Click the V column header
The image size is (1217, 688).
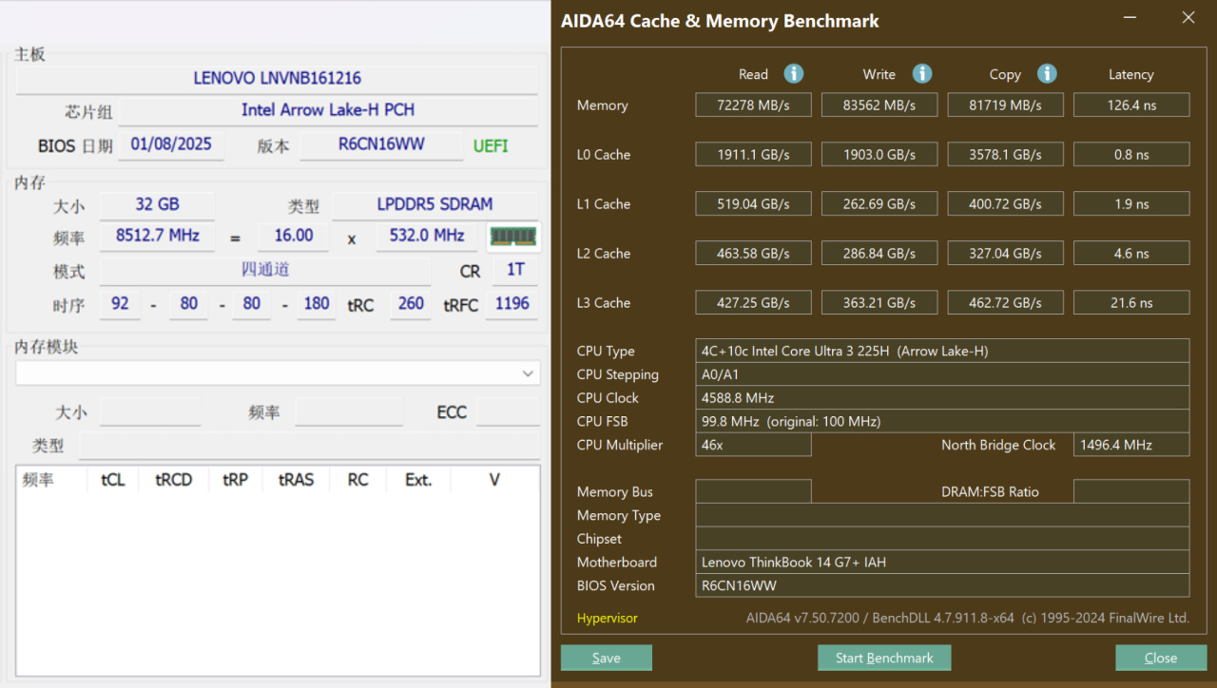pos(494,480)
